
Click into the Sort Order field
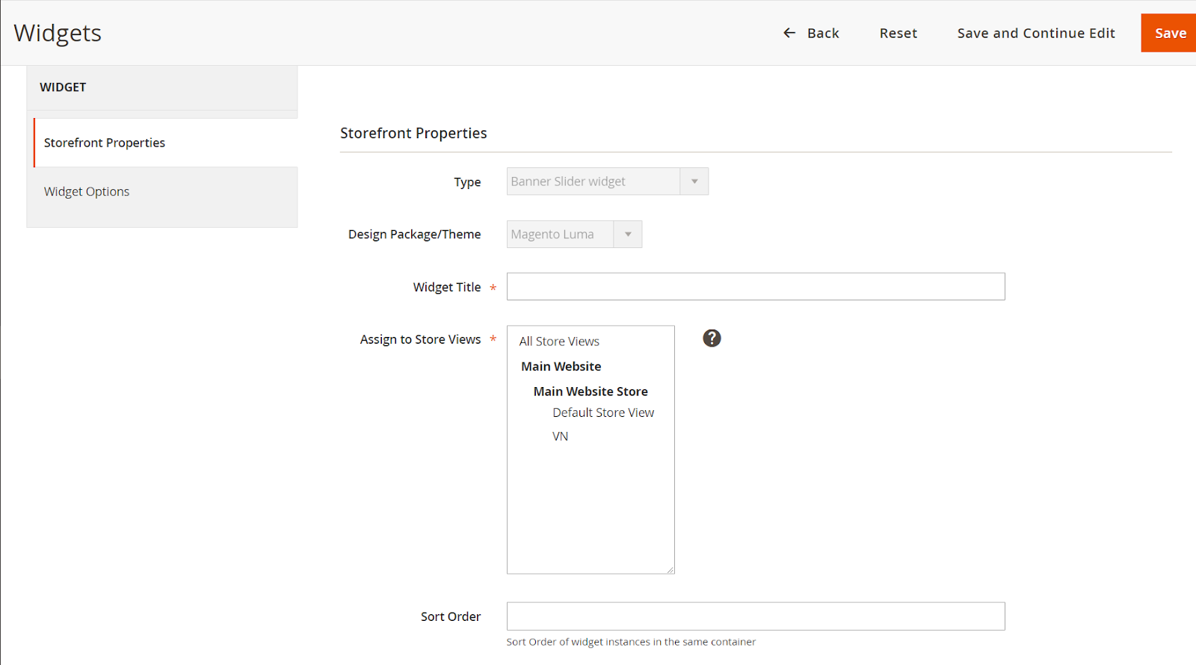click(755, 616)
